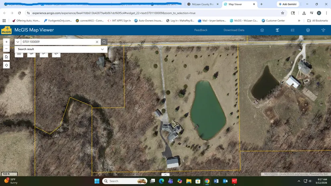Click inside the parcel number search field
This screenshot has width=331, height=186.
[58, 42]
